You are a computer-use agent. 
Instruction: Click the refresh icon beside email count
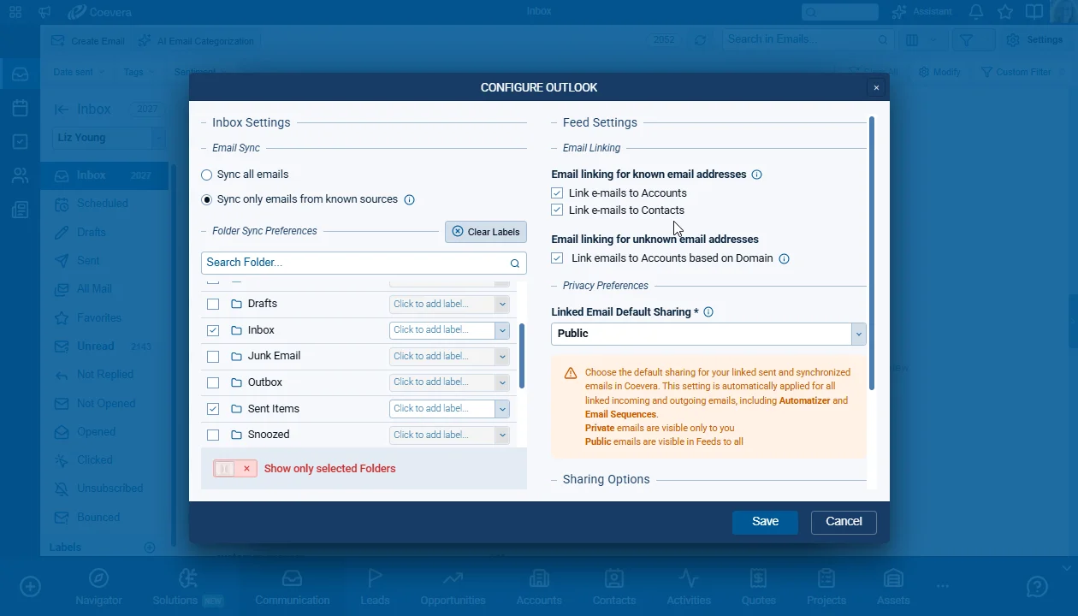coord(700,40)
